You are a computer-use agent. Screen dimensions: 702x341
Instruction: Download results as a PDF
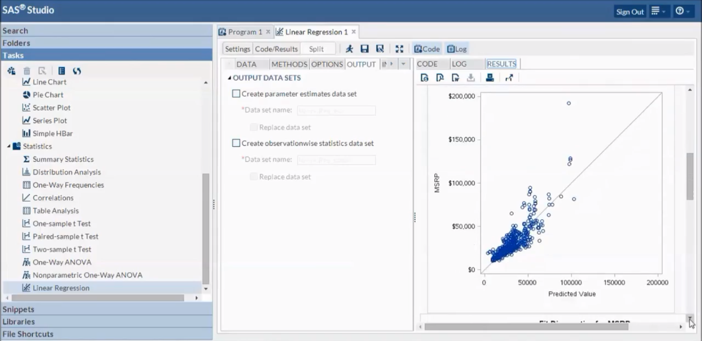pyautogui.click(x=440, y=77)
